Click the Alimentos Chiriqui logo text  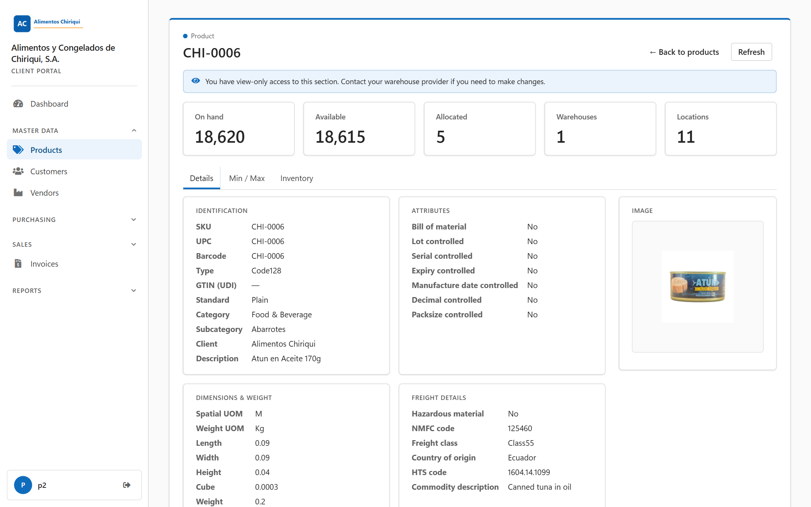click(x=57, y=21)
